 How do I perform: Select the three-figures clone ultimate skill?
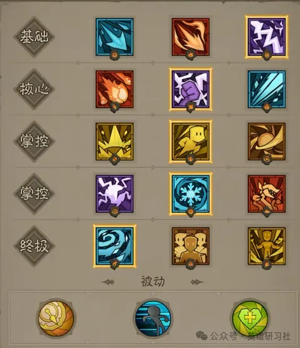tap(191, 246)
